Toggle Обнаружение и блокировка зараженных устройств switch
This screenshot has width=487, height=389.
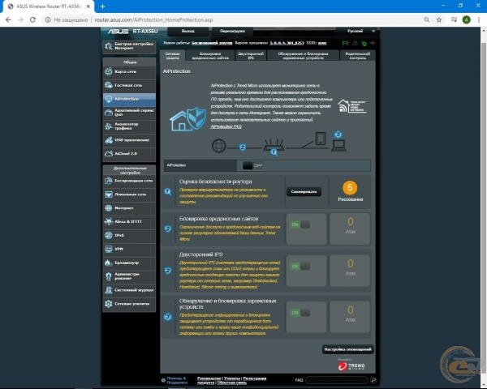300,313
